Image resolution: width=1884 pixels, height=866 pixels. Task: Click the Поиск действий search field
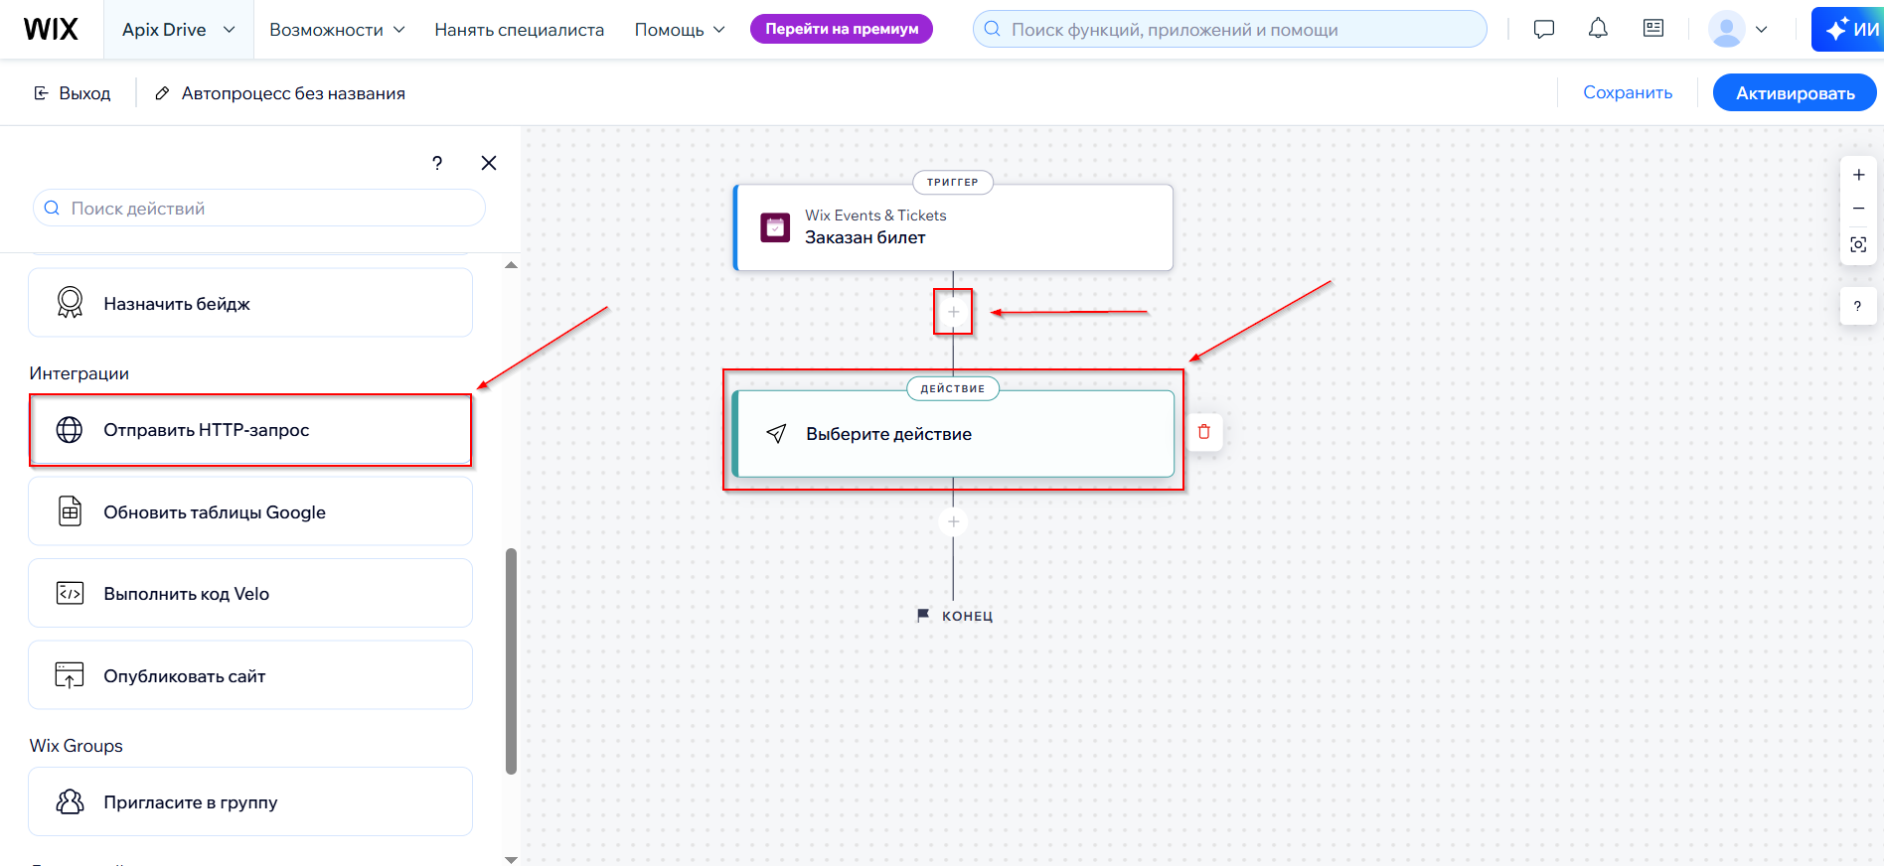point(259,209)
